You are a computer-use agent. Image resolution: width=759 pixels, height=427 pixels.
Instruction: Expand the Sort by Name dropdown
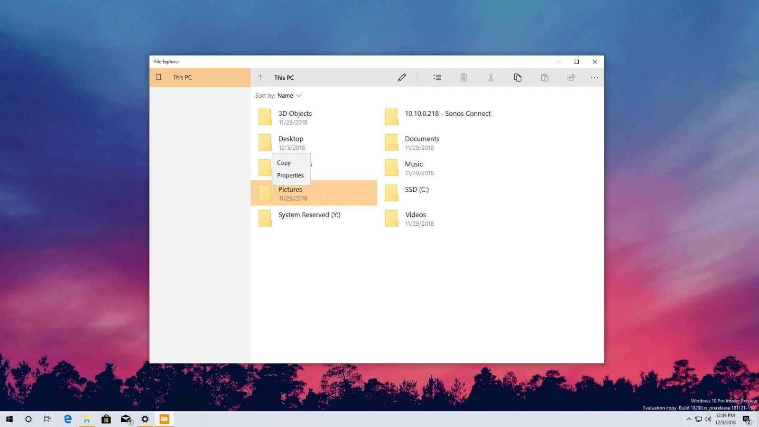tap(289, 96)
